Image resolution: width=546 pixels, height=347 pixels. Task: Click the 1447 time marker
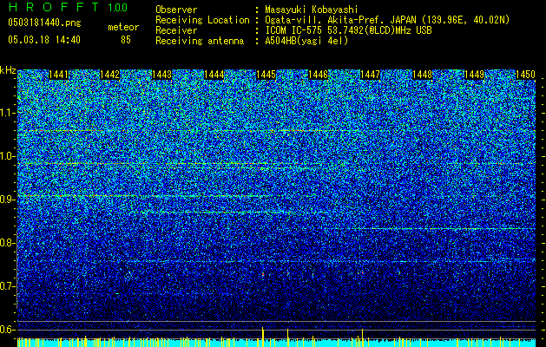(370, 75)
